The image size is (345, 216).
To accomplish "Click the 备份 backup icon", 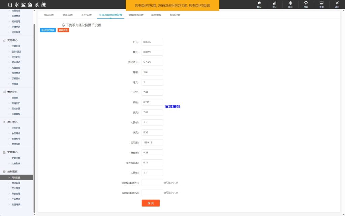I will (x=290, y=4).
